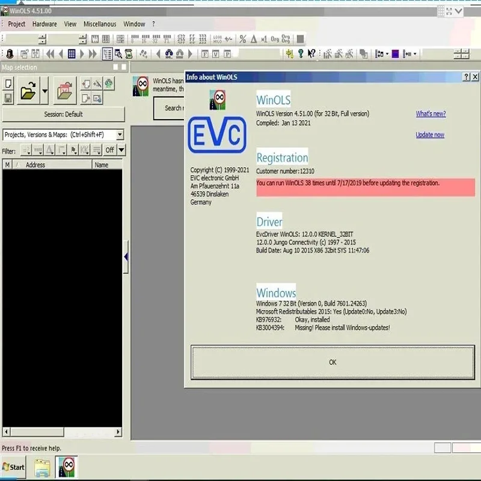Click the new project blank page icon
The height and width of the screenshot is (481, 481).
coord(8,84)
